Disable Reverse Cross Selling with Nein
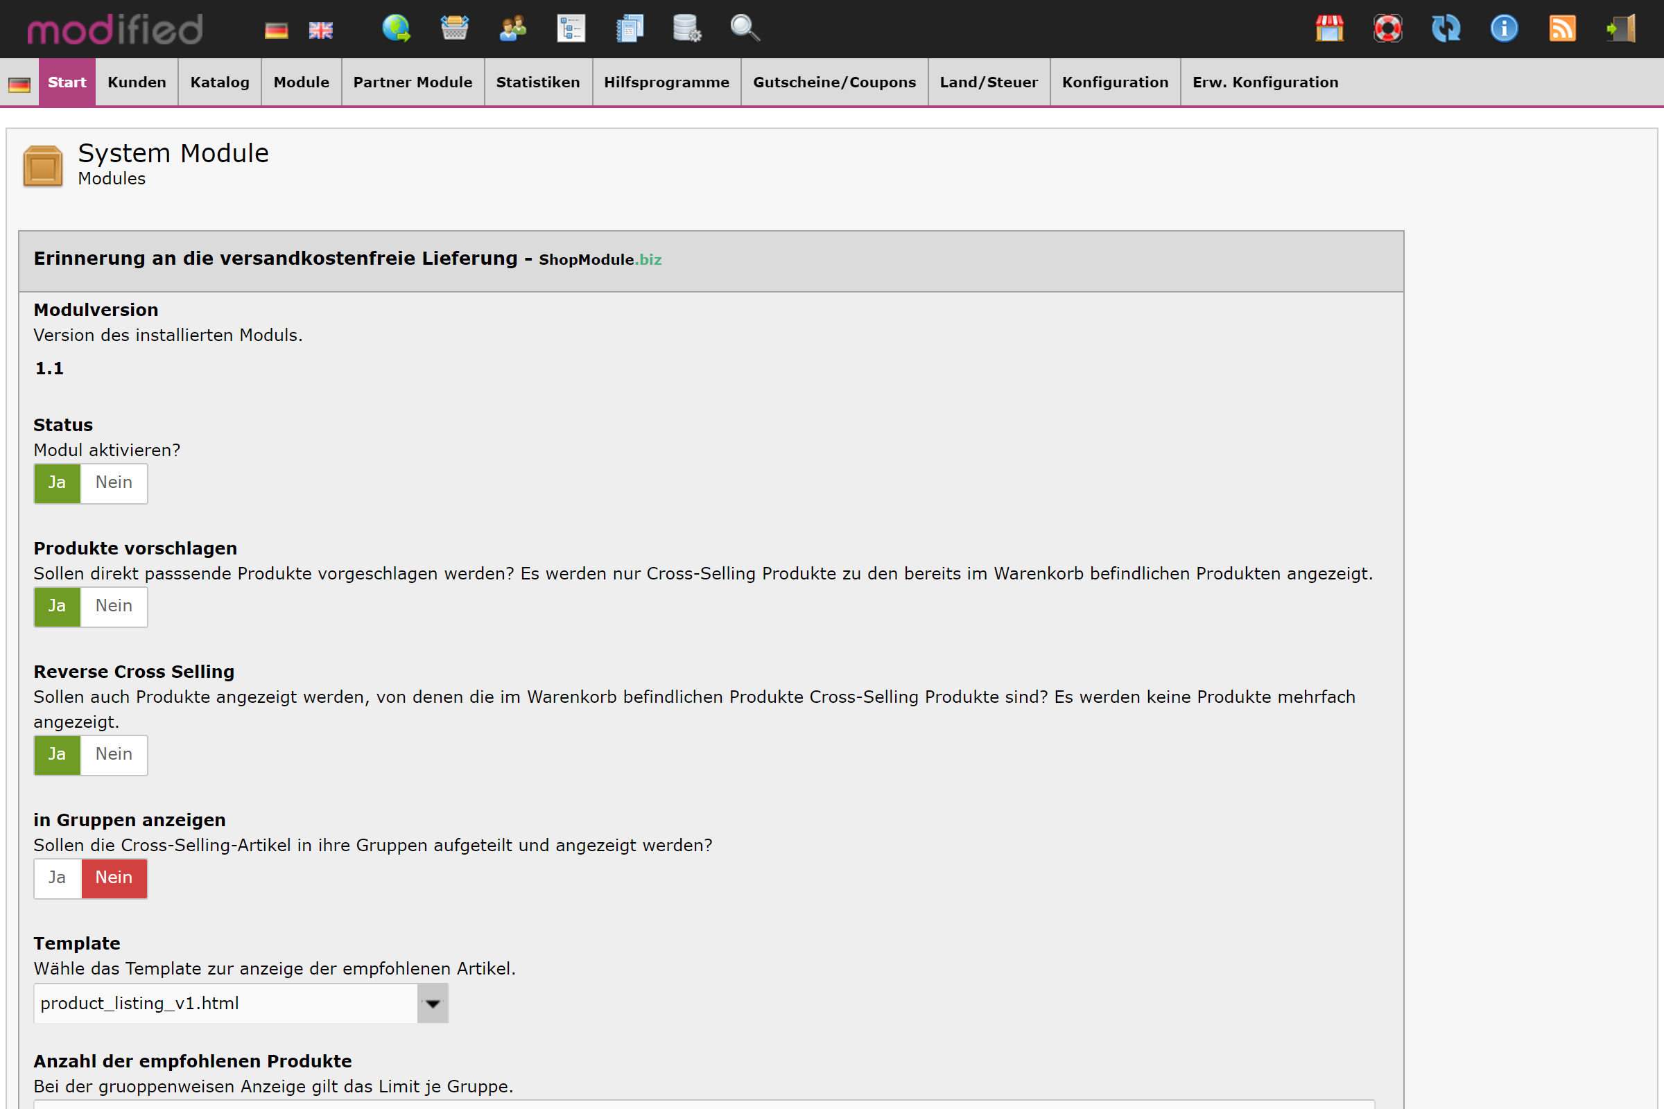 [114, 755]
